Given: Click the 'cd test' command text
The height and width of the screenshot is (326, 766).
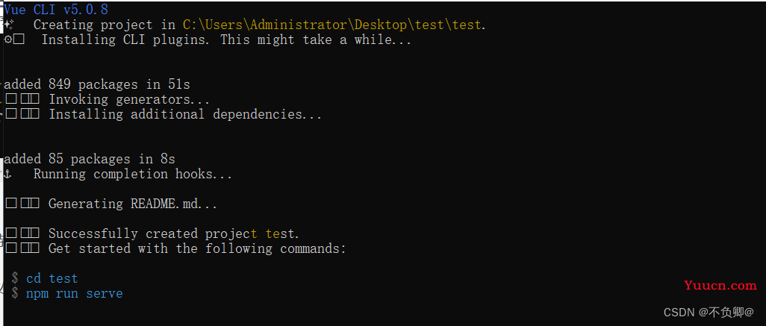Looking at the screenshot, I should 52,278.
